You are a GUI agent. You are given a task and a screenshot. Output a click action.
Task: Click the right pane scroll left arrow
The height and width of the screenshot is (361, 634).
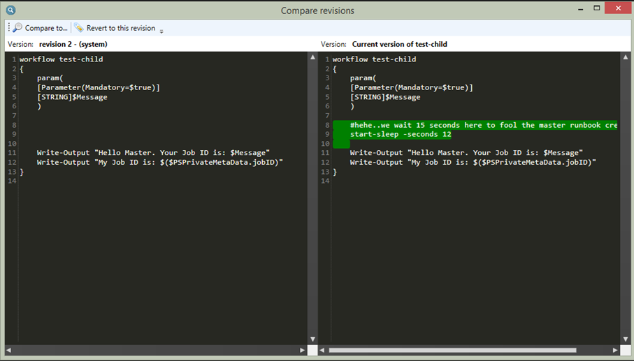pos(322,350)
